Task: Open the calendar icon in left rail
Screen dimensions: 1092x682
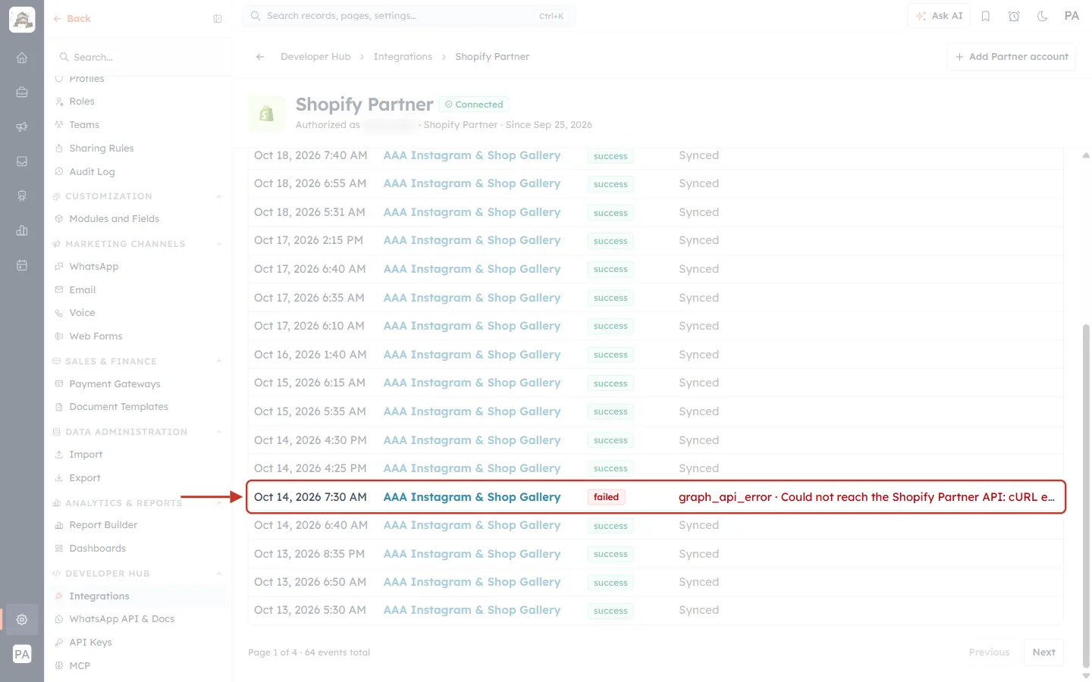Action: [x=22, y=265]
